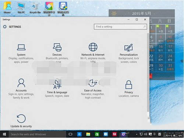Select the blue power-shield shortcut on desktop
Viewport: 184px width, 138px height.
click(x=63, y=8)
